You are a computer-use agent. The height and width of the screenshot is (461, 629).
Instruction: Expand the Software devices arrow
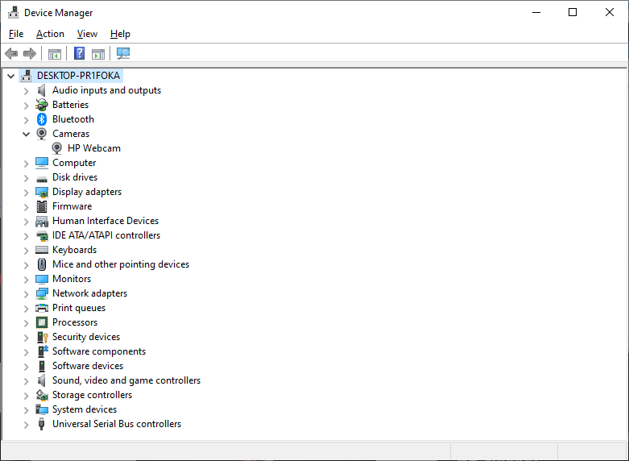tap(26, 367)
